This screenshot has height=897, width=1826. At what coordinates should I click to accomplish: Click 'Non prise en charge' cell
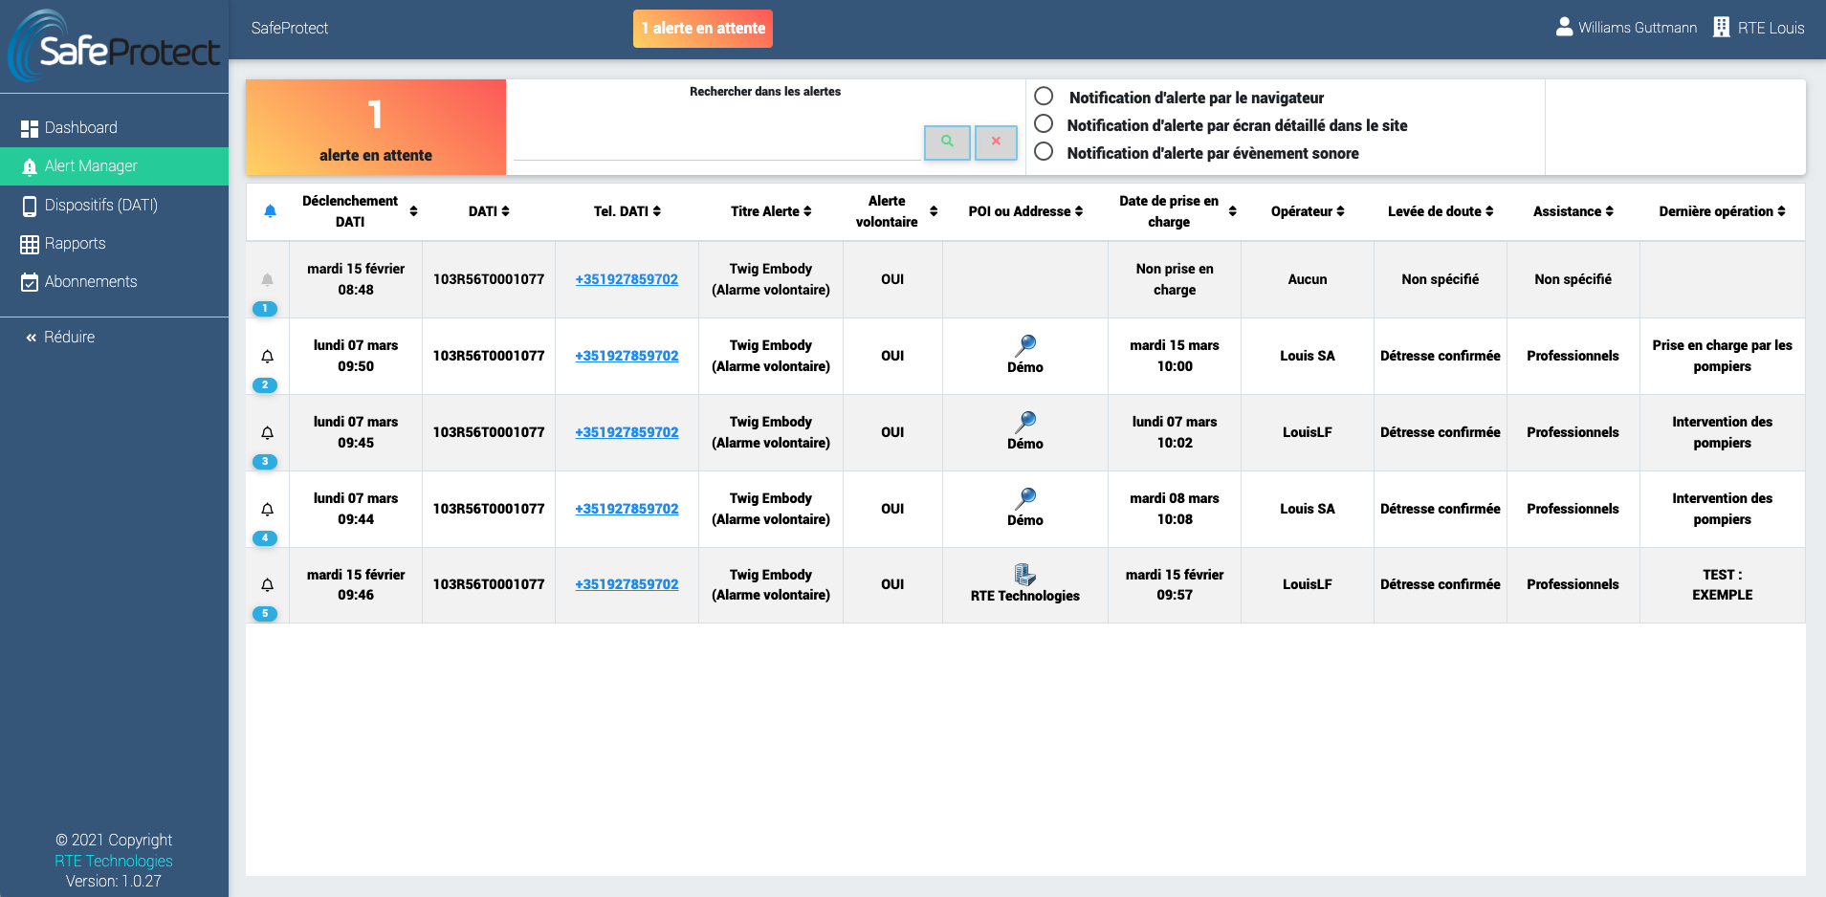(x=1175, y=279)
